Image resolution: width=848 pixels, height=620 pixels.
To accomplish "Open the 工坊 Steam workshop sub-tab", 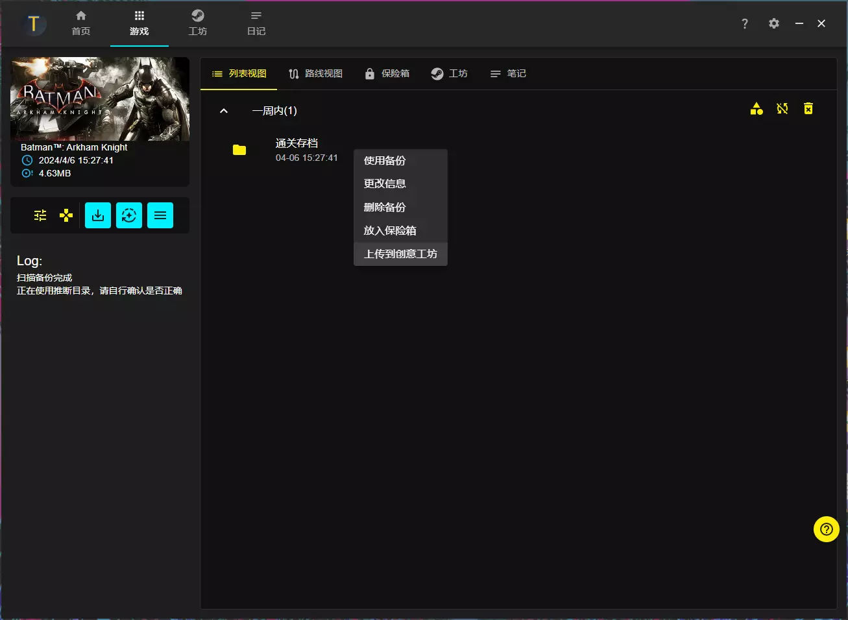I will 449,74.
